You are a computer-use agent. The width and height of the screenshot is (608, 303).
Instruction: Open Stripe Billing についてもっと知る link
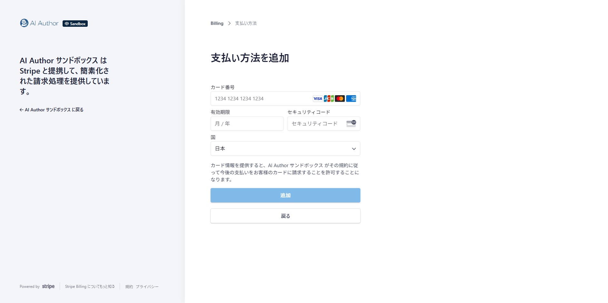(x=90, y=287)
